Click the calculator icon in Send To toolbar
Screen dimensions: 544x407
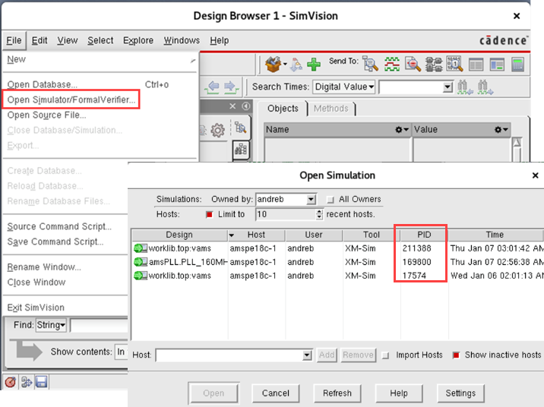point(518,64)
